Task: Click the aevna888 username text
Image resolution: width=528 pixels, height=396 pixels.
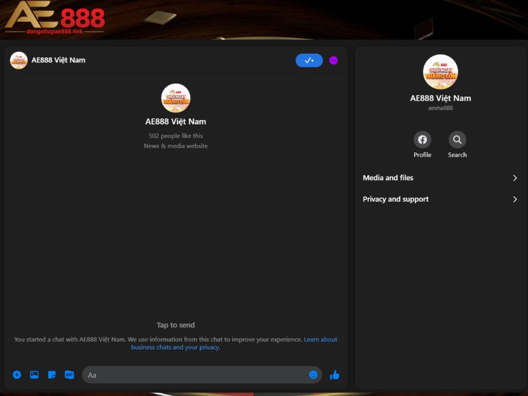Action: coord(440,108)
